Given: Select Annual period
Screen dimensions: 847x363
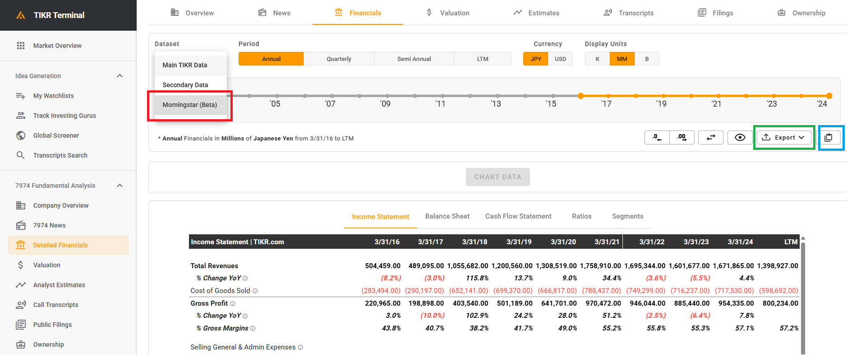Looking at the screenshot, I should coord(271,59).
